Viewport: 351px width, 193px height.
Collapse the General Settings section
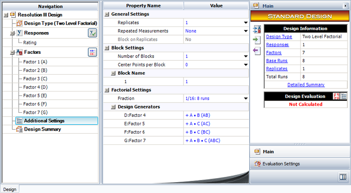pos(107,14)
